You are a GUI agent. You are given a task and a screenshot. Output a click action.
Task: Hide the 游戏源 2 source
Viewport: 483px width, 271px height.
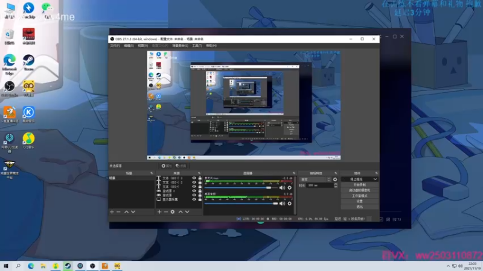194,191
